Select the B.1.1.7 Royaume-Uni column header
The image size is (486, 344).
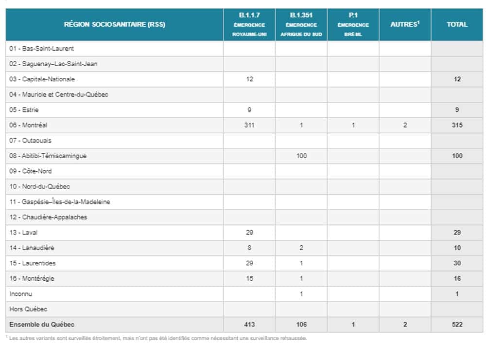(x=249, y=25)
